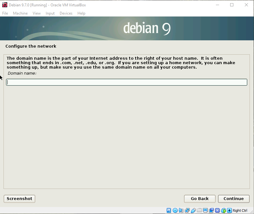Click the video recording status icon
254x214 pixels.
[x=211, y=211]
